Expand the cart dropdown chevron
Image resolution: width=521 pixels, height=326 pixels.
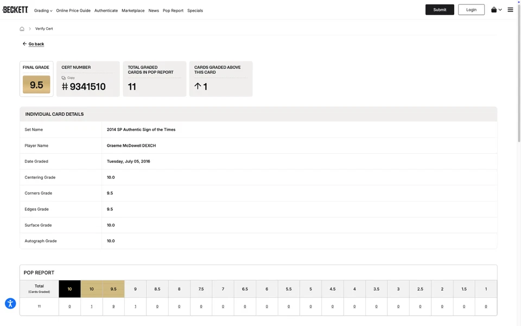(500, 10)
